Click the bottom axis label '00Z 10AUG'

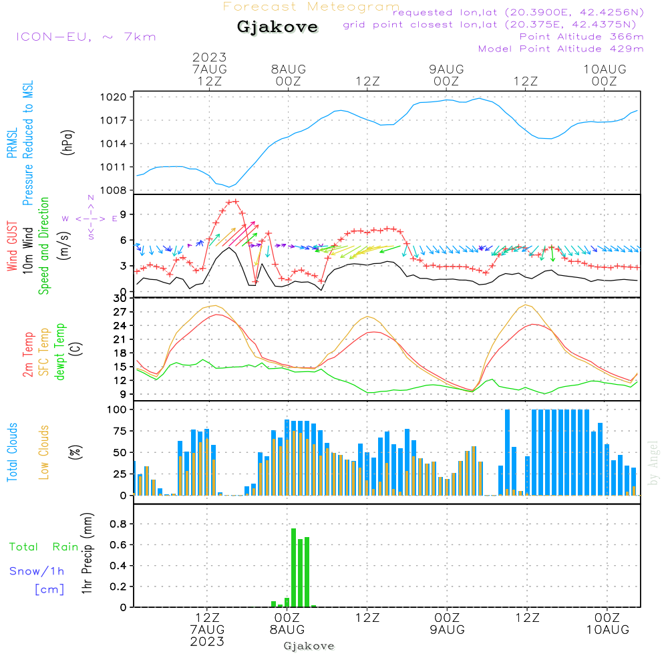tap(607, 623)
